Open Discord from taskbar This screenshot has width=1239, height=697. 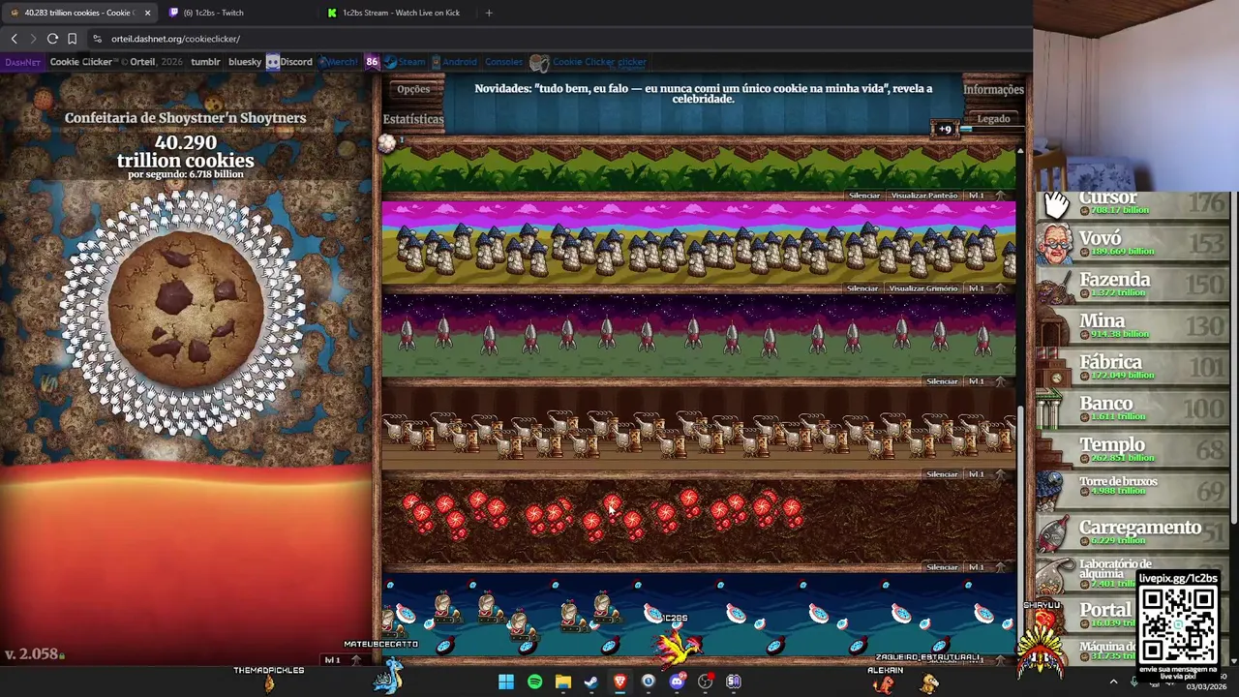click(677, 682)
